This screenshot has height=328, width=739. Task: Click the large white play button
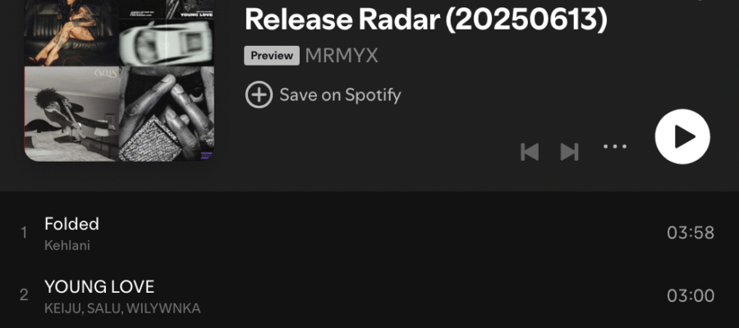pos(682,136)
